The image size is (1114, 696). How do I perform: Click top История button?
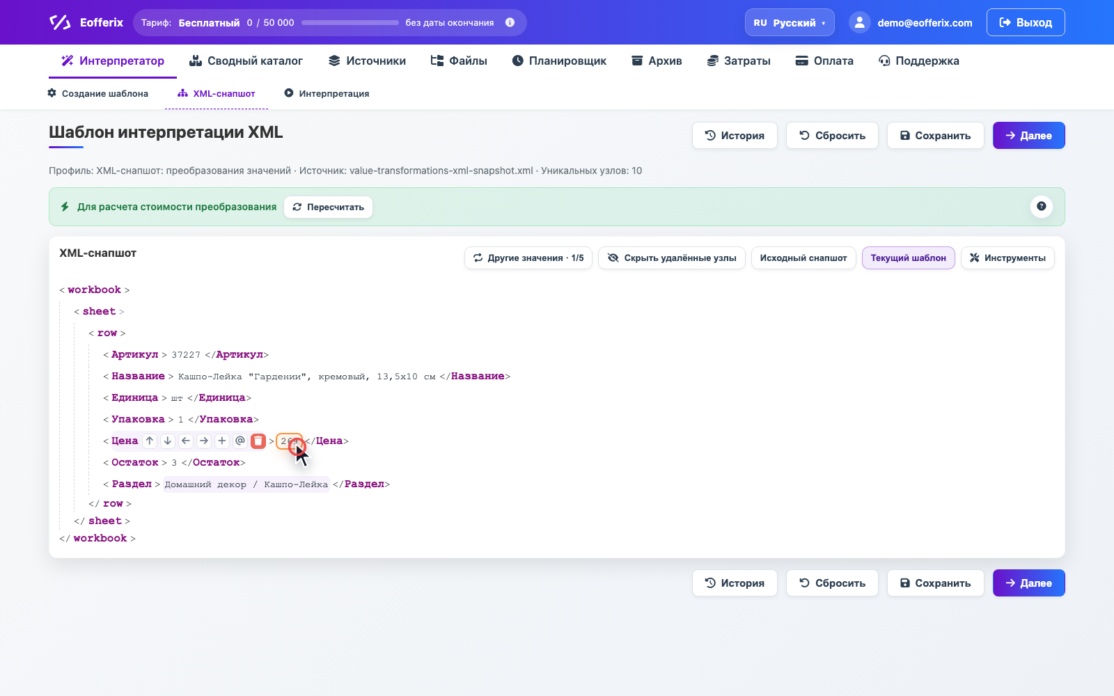pyautogui.click(x=735, y=136)
